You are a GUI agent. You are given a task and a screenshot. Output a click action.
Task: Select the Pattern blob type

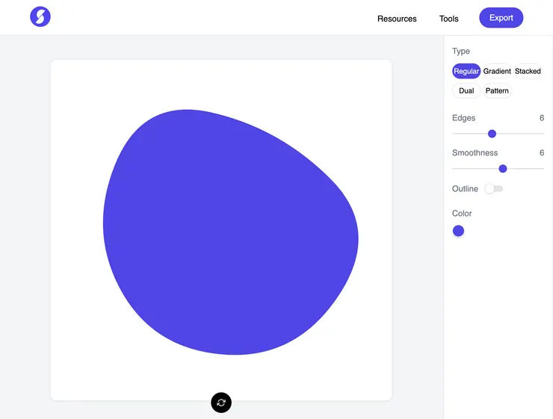pyautogui.click(x=497, y=90)
